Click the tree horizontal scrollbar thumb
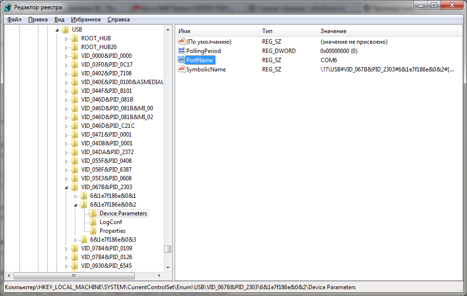The height and width of the screenshot is (296, 467). pos(74,276)
